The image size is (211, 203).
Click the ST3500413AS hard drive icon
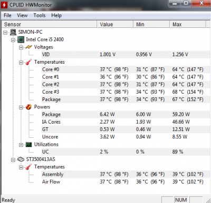(21, 159)
